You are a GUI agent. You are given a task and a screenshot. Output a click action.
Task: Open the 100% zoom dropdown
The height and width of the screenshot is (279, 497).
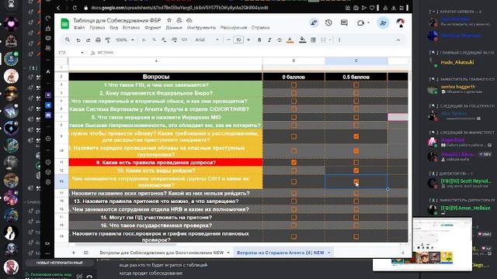[x=124, y=40]
